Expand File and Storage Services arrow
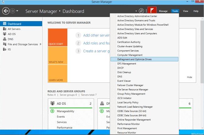Screen dimensions: 204x135 click(40, 44)
